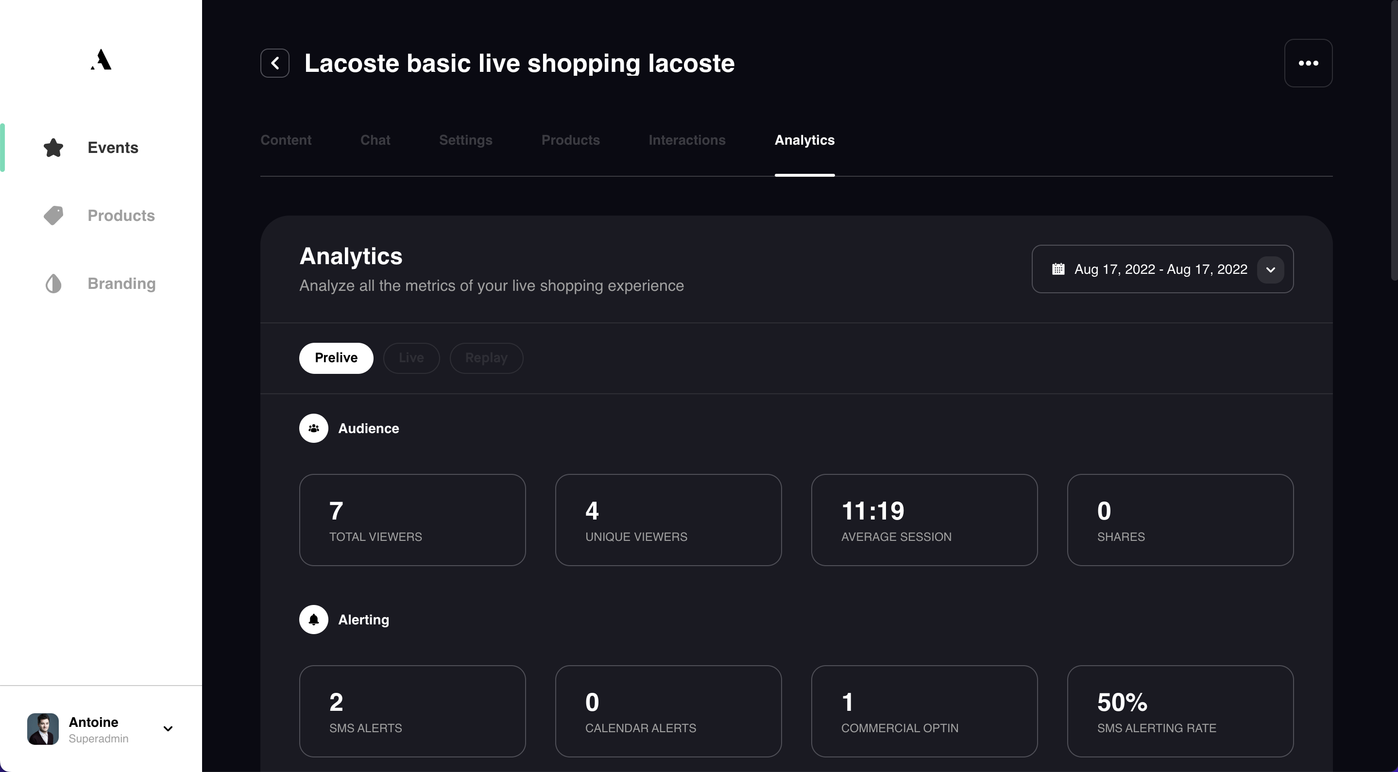Click 'Analyze all the metrics' subtitle text
The height and width of the screenshot is (772, 1398).
tap(492, 285)
